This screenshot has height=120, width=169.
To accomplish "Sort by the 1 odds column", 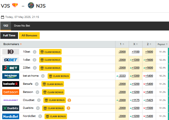I will (x=122, y=44).
